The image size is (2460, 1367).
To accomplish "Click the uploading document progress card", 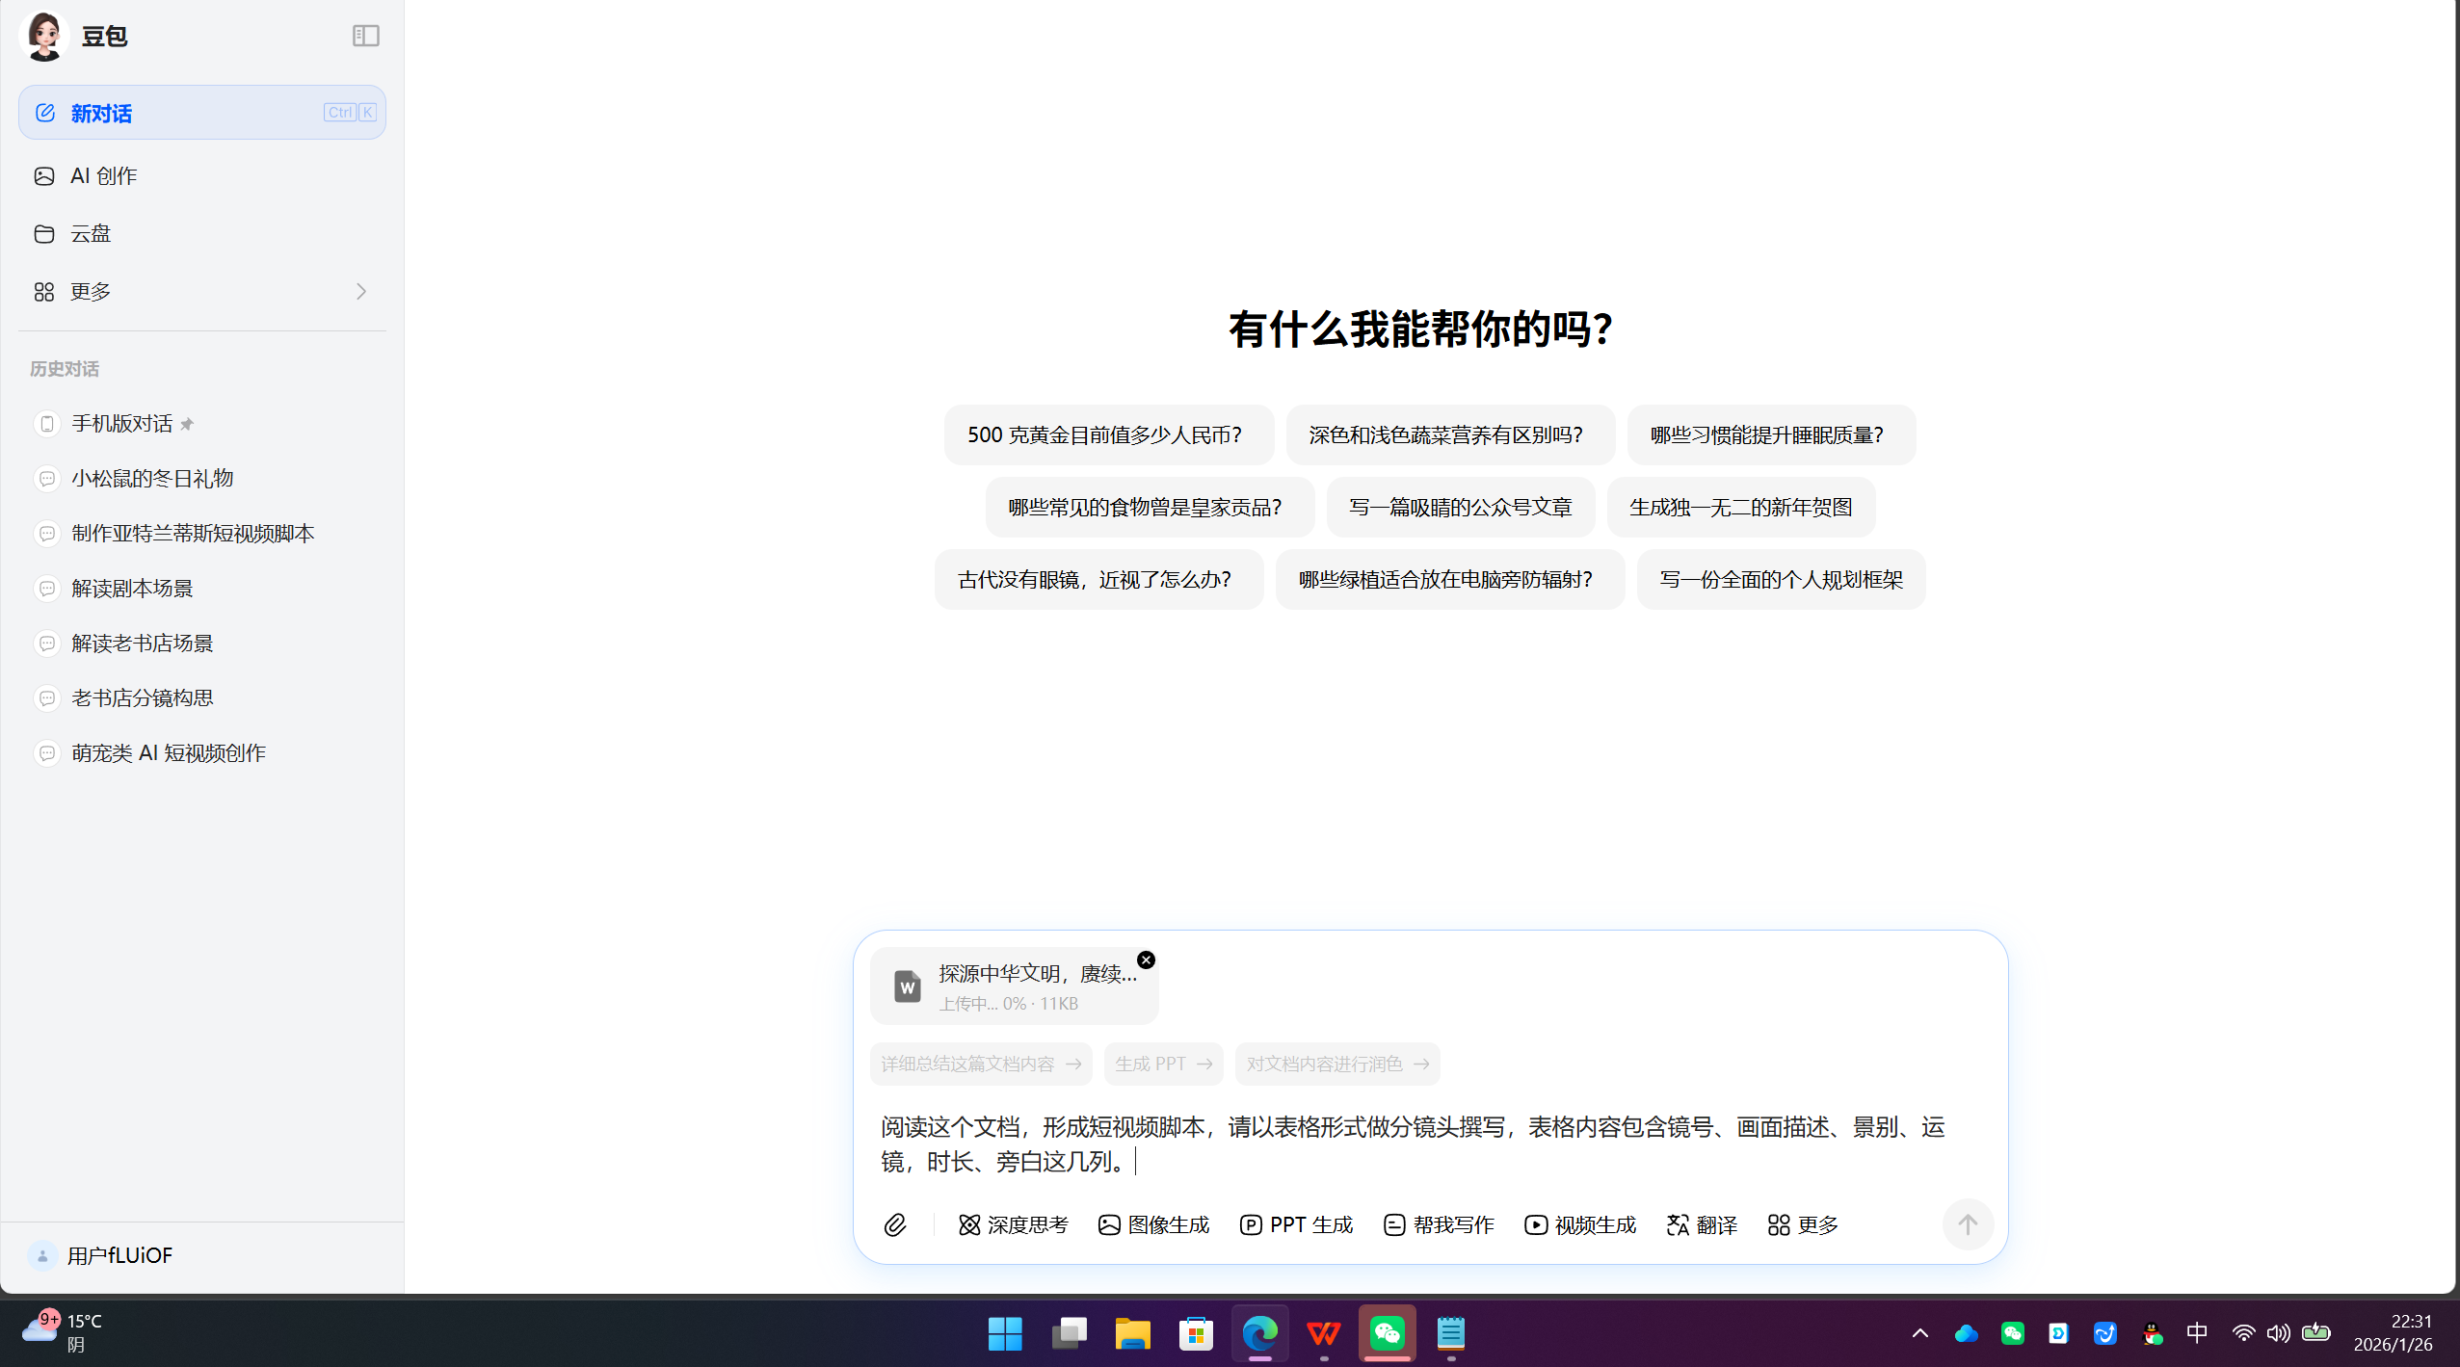I will 1014,986.
